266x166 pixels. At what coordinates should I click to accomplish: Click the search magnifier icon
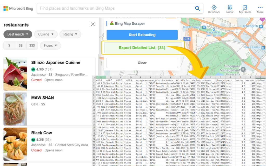[197, 8]
